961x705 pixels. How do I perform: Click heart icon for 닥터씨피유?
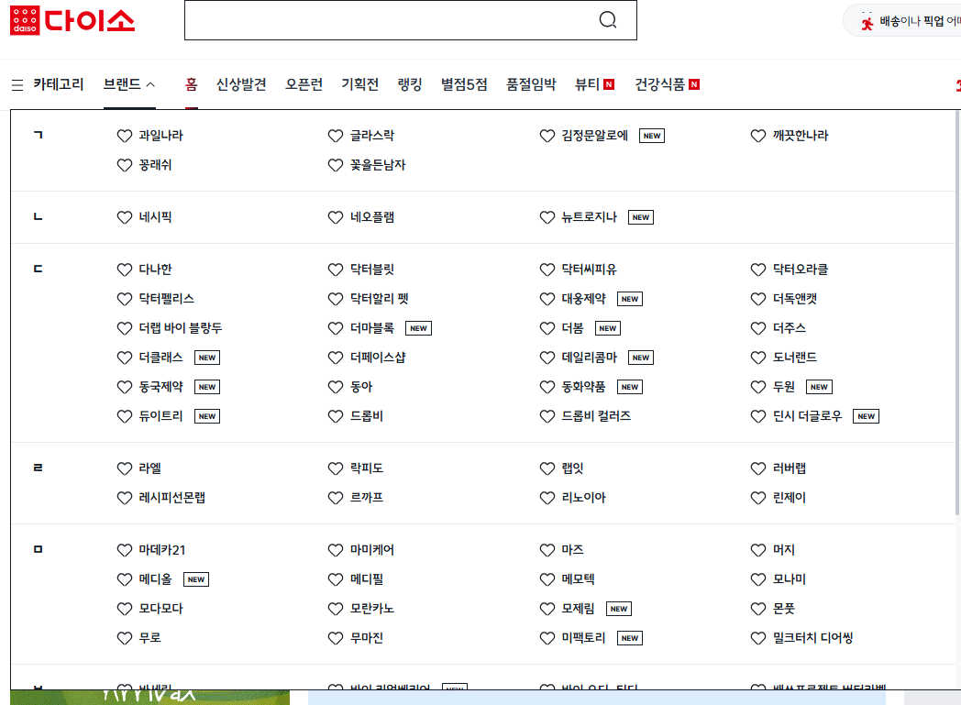tap(547, 270)
